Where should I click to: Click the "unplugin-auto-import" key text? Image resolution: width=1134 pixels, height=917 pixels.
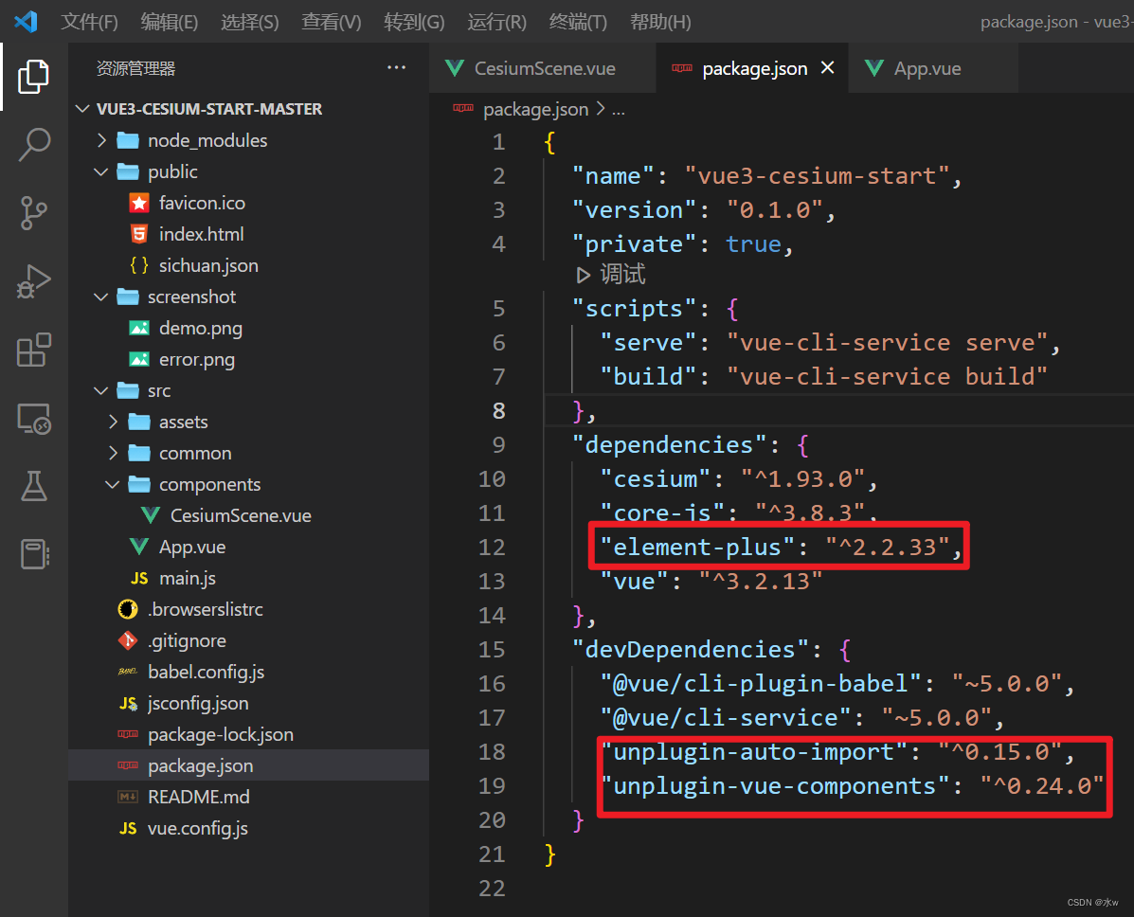[753, 752]
